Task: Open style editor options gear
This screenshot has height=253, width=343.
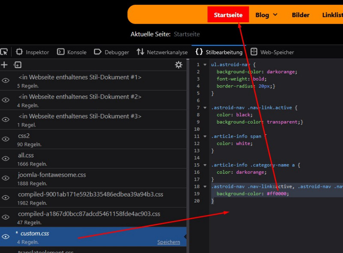Action: click(178, 65)
